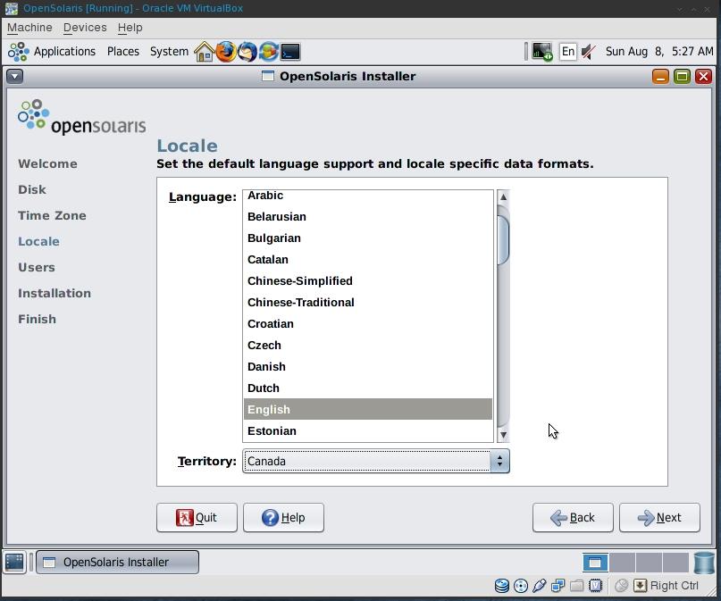Click the language list scrollbar up arrow
Viewport: 721px width, 601px height.
504,197
